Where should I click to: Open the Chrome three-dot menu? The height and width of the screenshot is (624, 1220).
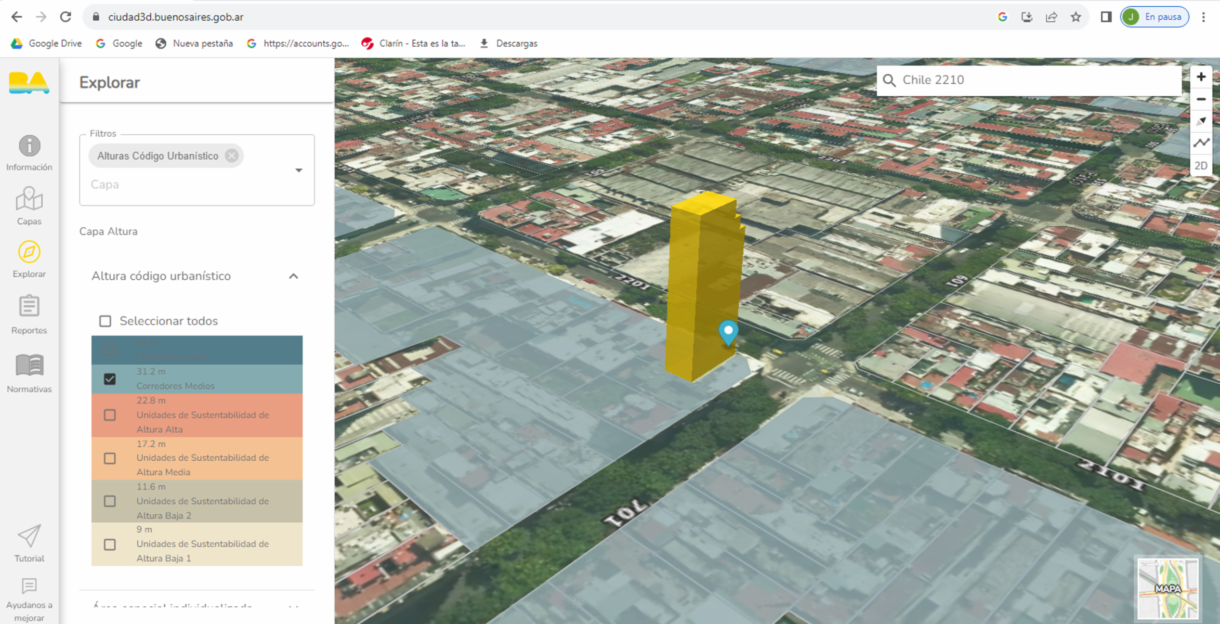tap(1203, 17)
